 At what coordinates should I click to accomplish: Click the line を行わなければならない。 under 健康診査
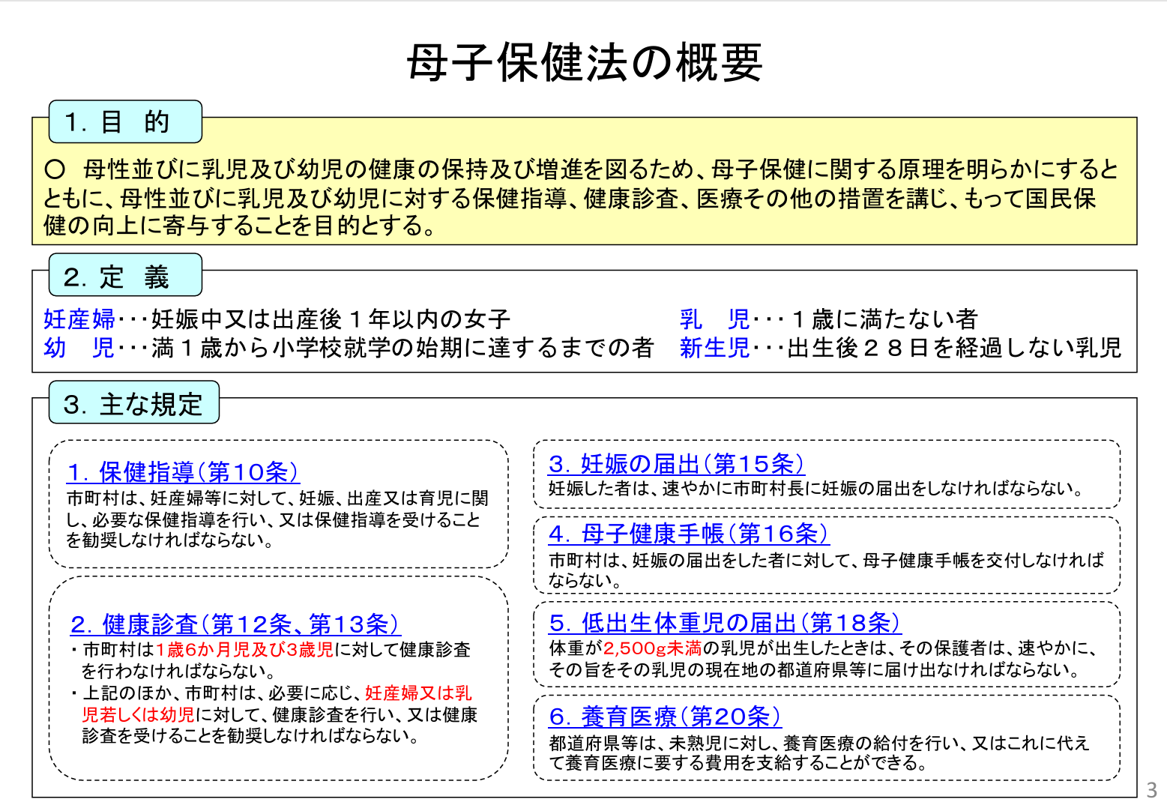pyautogui.click(x=179, y=671)
